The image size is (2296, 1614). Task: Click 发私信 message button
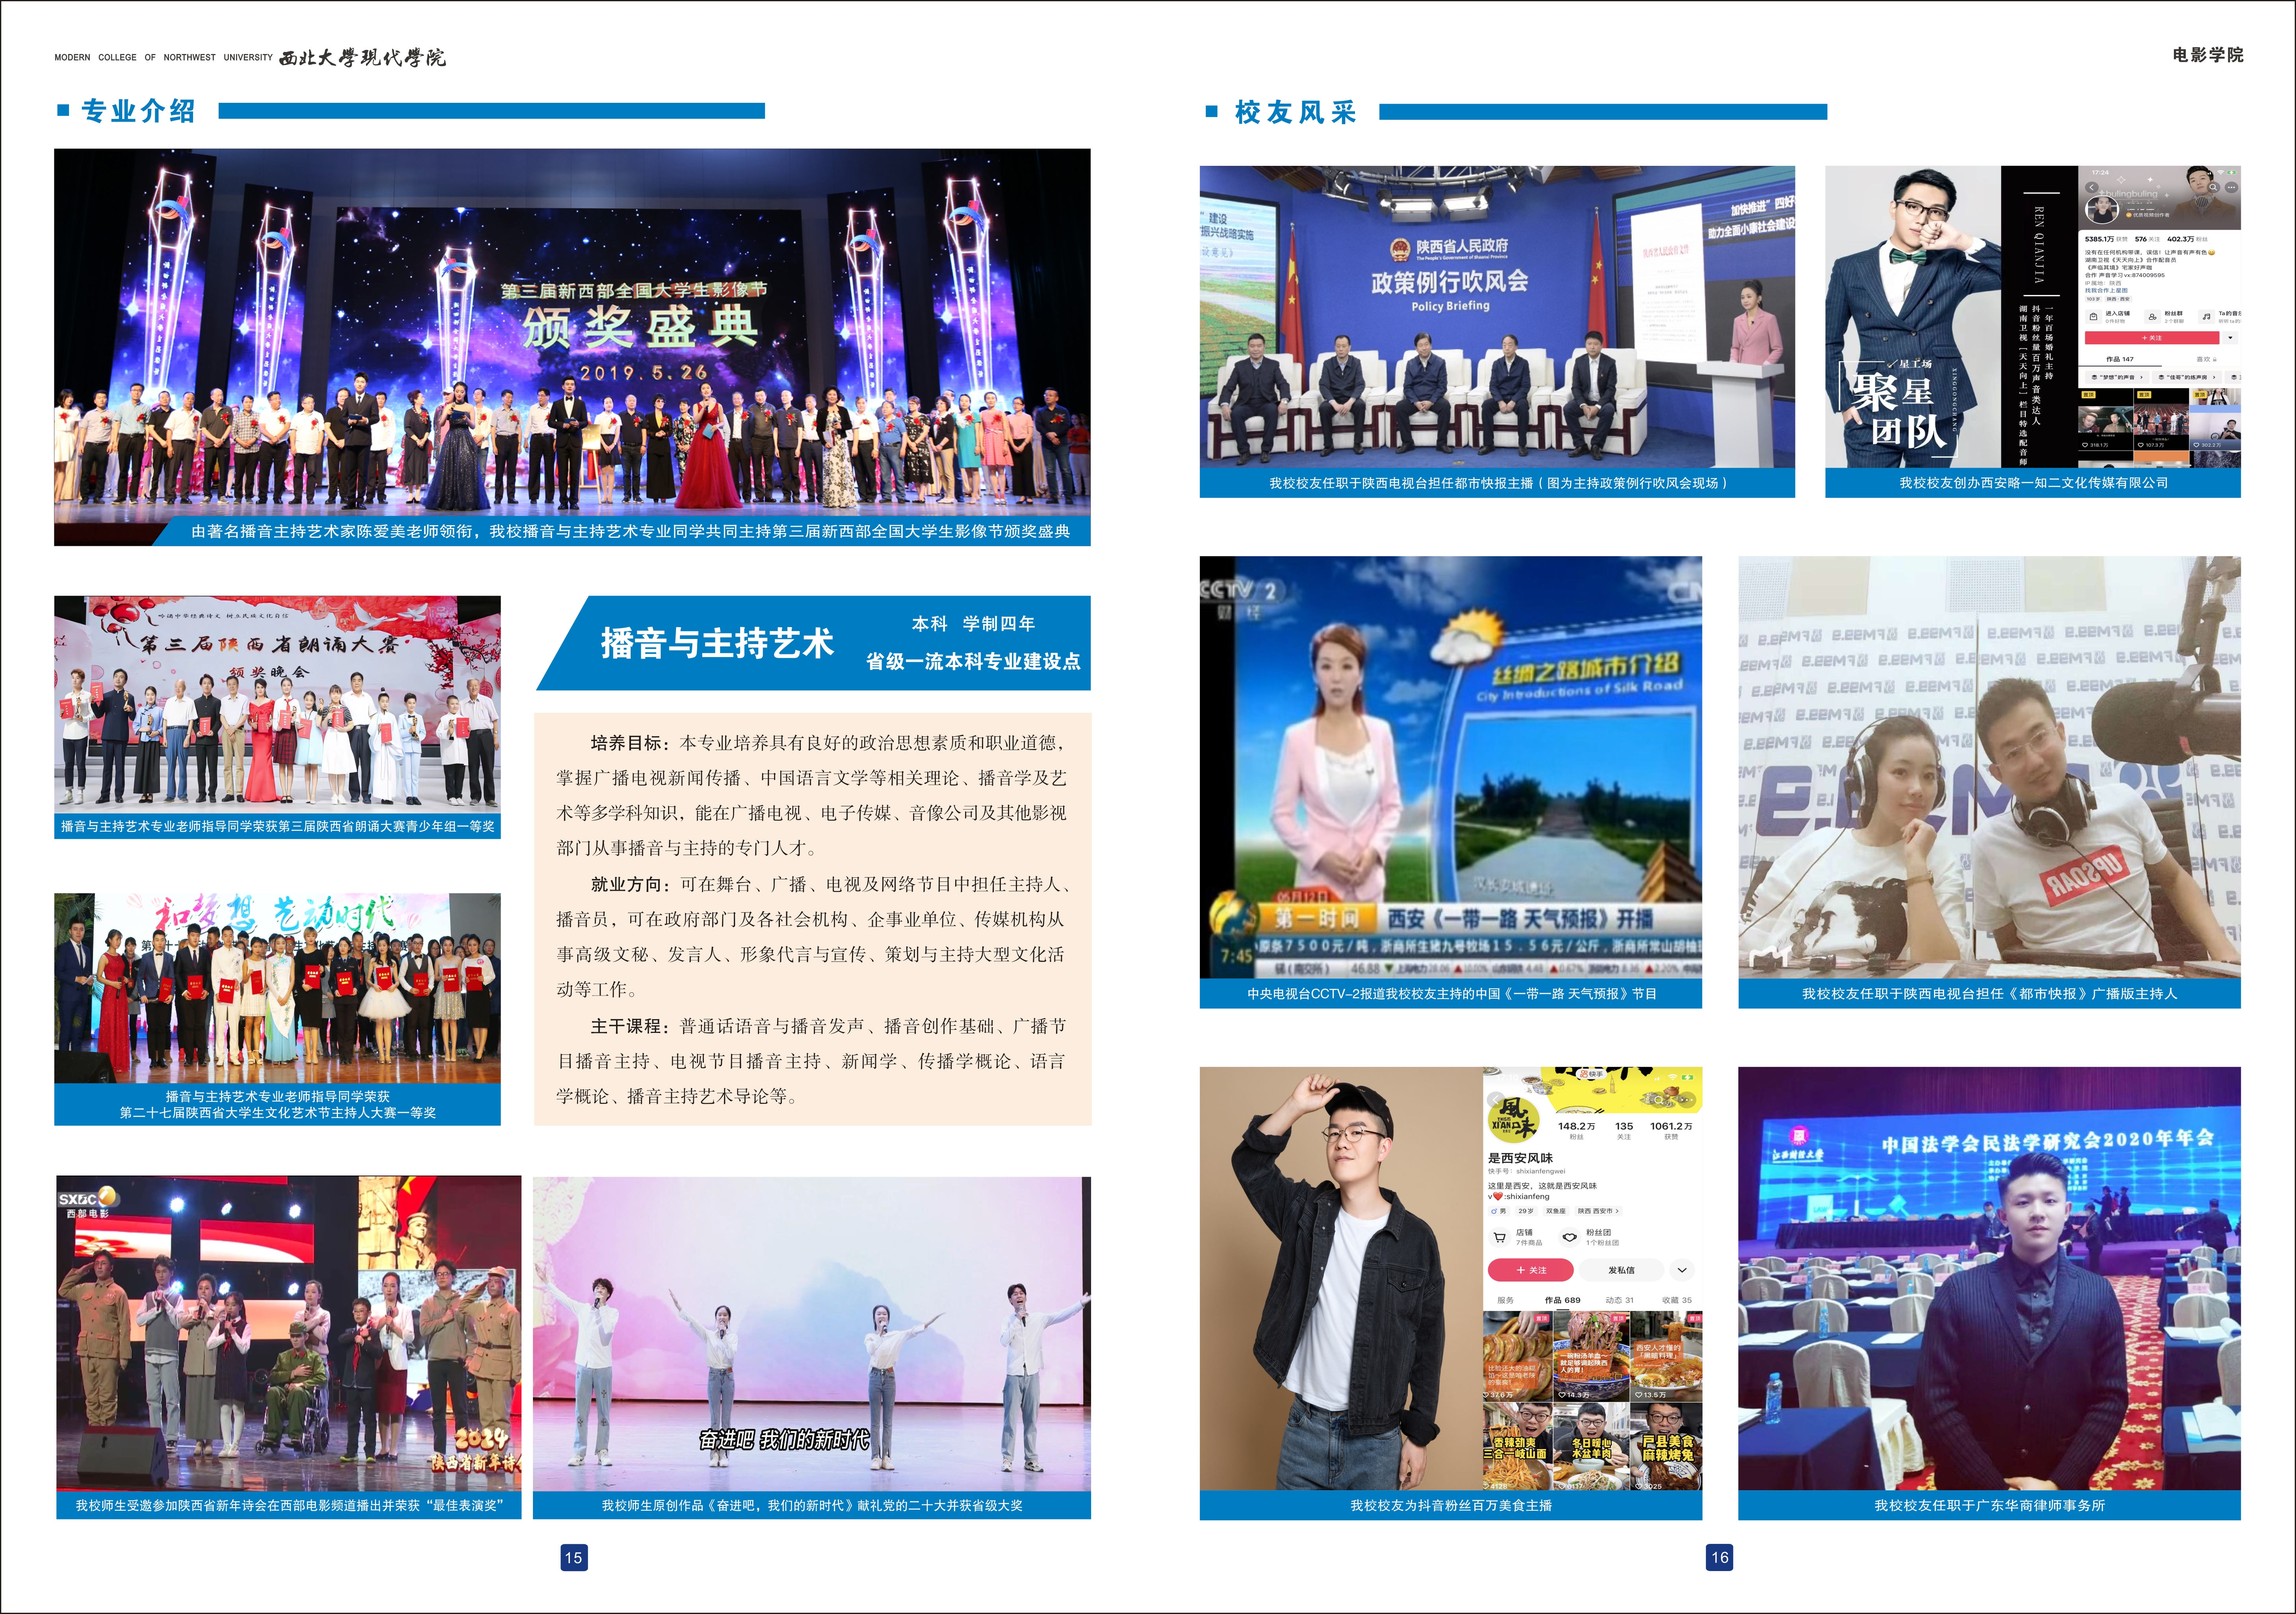click(x=1622, y=1270)
